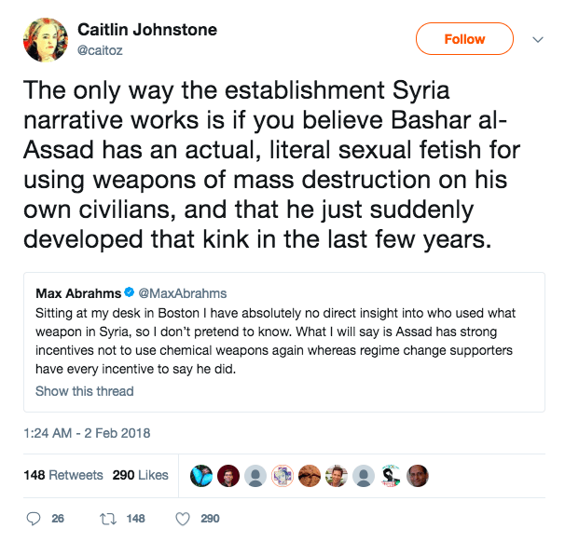Open the Show this thread link
565x542 pixels.
click(x=85, y=391)
